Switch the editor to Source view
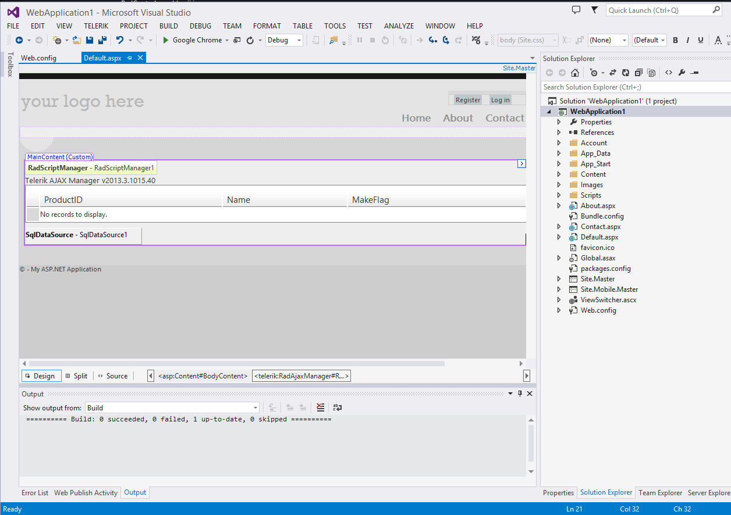 [112, 376]
